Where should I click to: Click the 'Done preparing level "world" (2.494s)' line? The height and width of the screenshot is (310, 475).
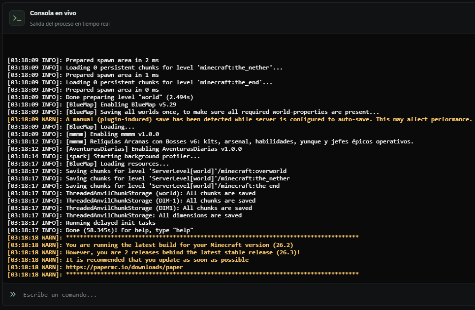(x=100, y=97)
